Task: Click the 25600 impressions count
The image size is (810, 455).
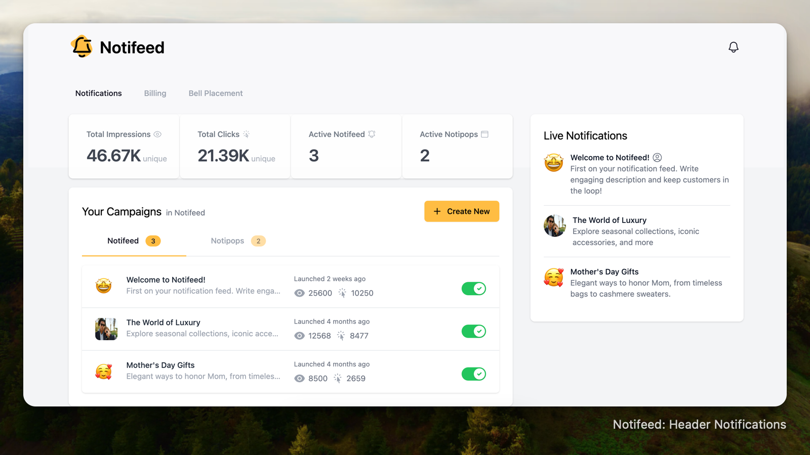Action: (320, 293)
